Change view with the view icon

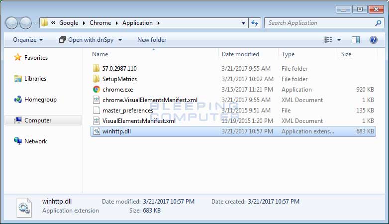point(328,40)
